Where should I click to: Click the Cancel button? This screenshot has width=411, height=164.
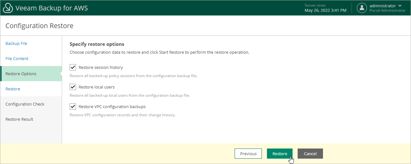[x=310, y=154]
